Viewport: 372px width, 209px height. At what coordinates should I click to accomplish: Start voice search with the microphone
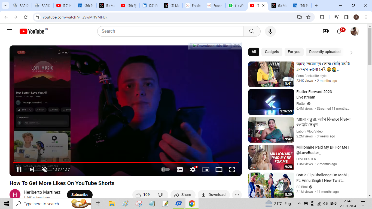[x=270, y=31]
